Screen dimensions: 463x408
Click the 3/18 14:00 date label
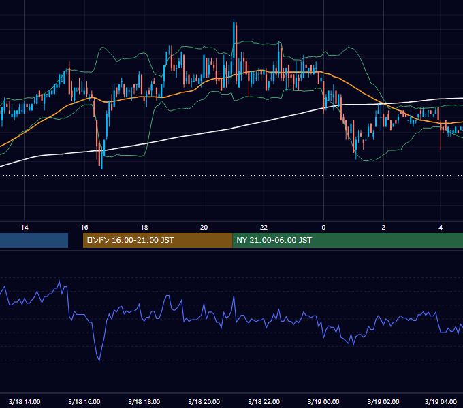point(25,401)
